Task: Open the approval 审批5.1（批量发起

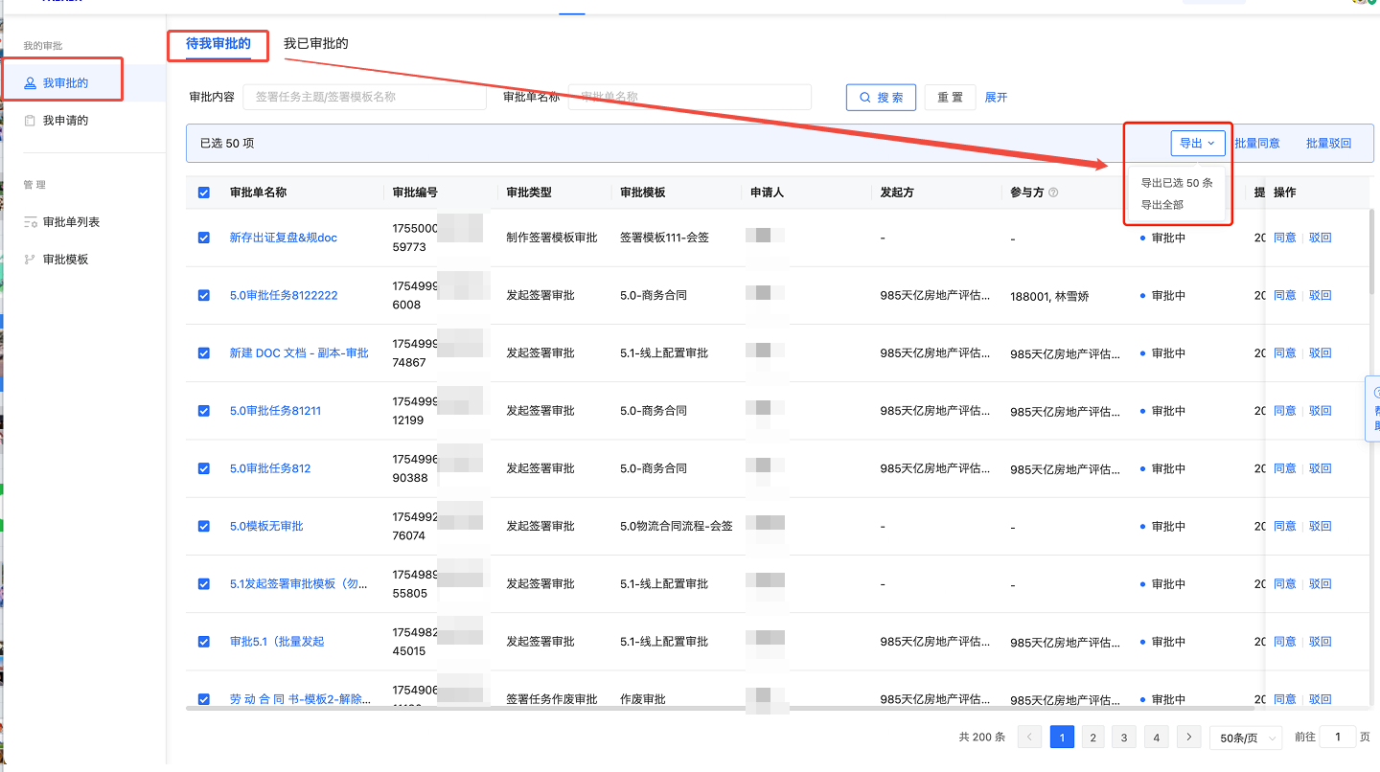Action: point(277,642)
